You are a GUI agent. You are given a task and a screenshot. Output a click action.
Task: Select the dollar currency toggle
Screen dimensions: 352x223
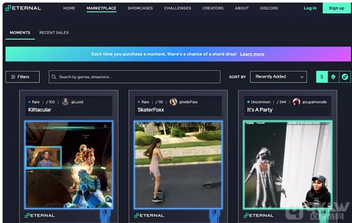point(321,77)
